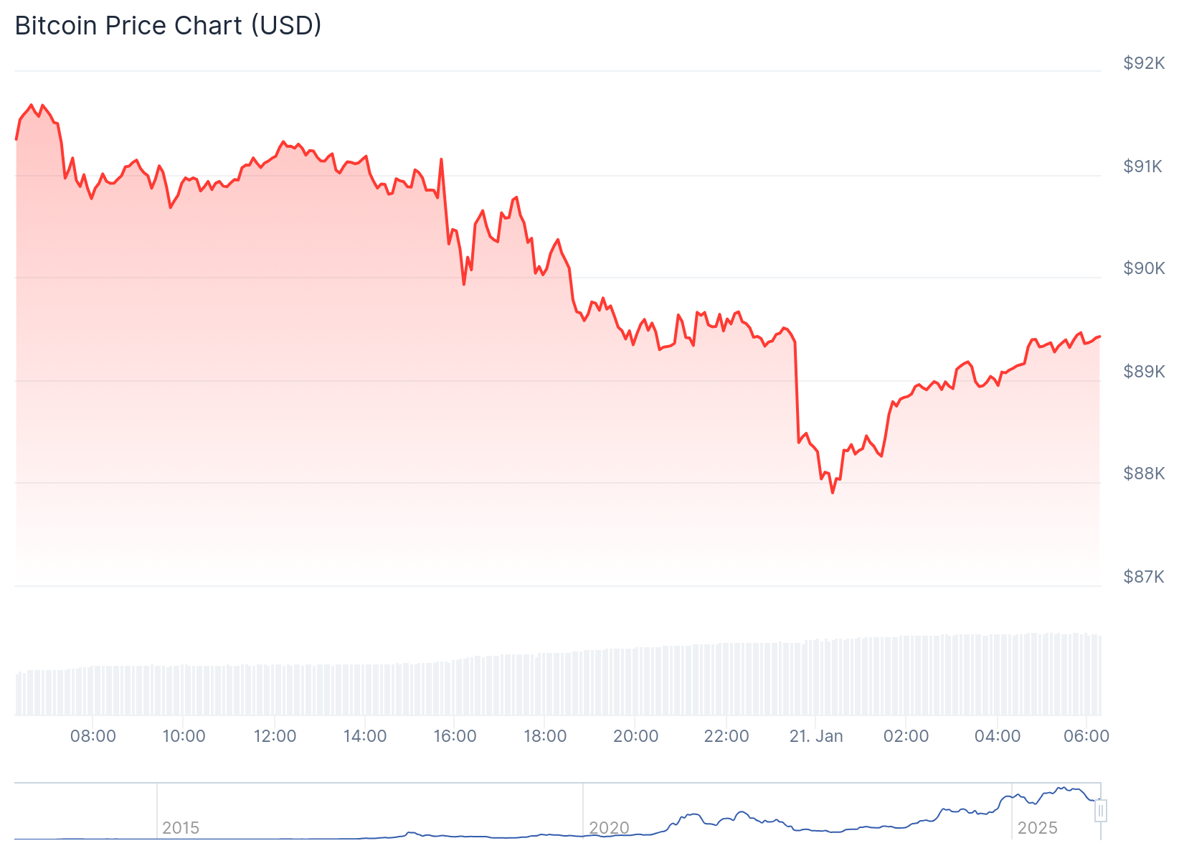
Task: Click the 08:00 x-axis time label
Action: pyautogui.click(x=93, y=736)
